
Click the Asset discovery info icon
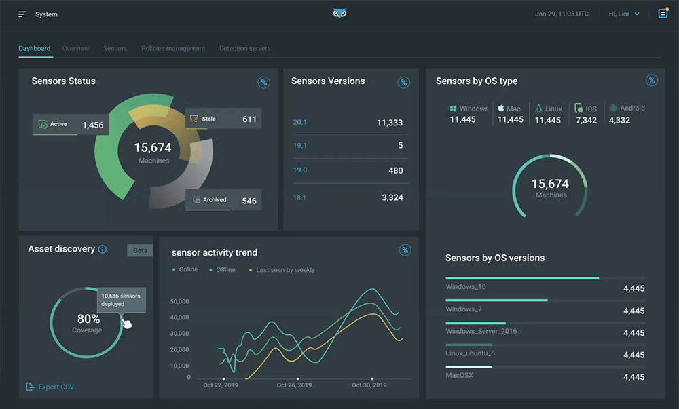point(103,249)
